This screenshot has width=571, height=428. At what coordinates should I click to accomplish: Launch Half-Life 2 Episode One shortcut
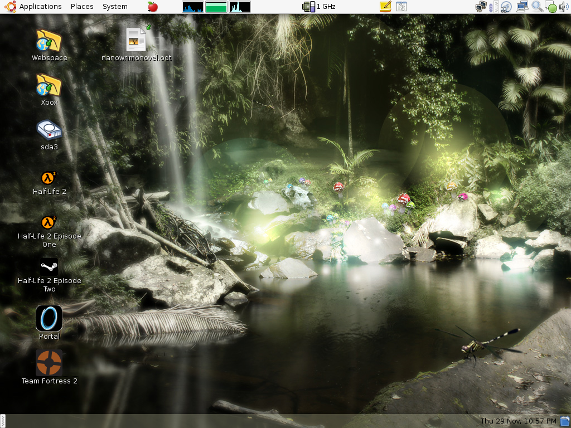point(49,222)
